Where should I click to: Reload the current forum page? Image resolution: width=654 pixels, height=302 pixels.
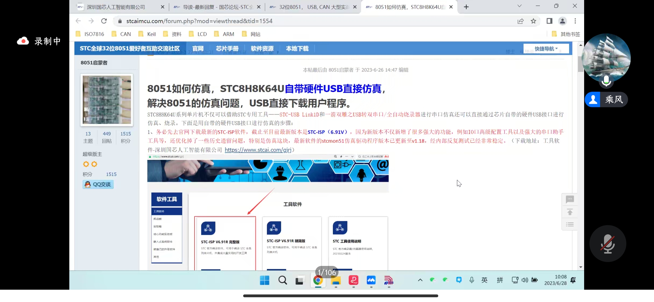click(104, 21)
